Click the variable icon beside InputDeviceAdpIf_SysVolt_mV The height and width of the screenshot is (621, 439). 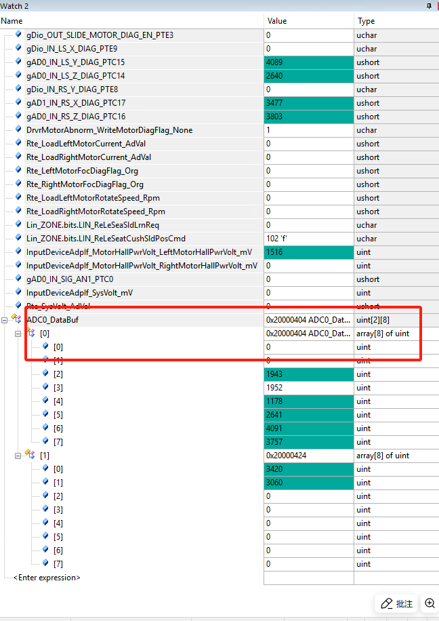click(x=18, y=292)
